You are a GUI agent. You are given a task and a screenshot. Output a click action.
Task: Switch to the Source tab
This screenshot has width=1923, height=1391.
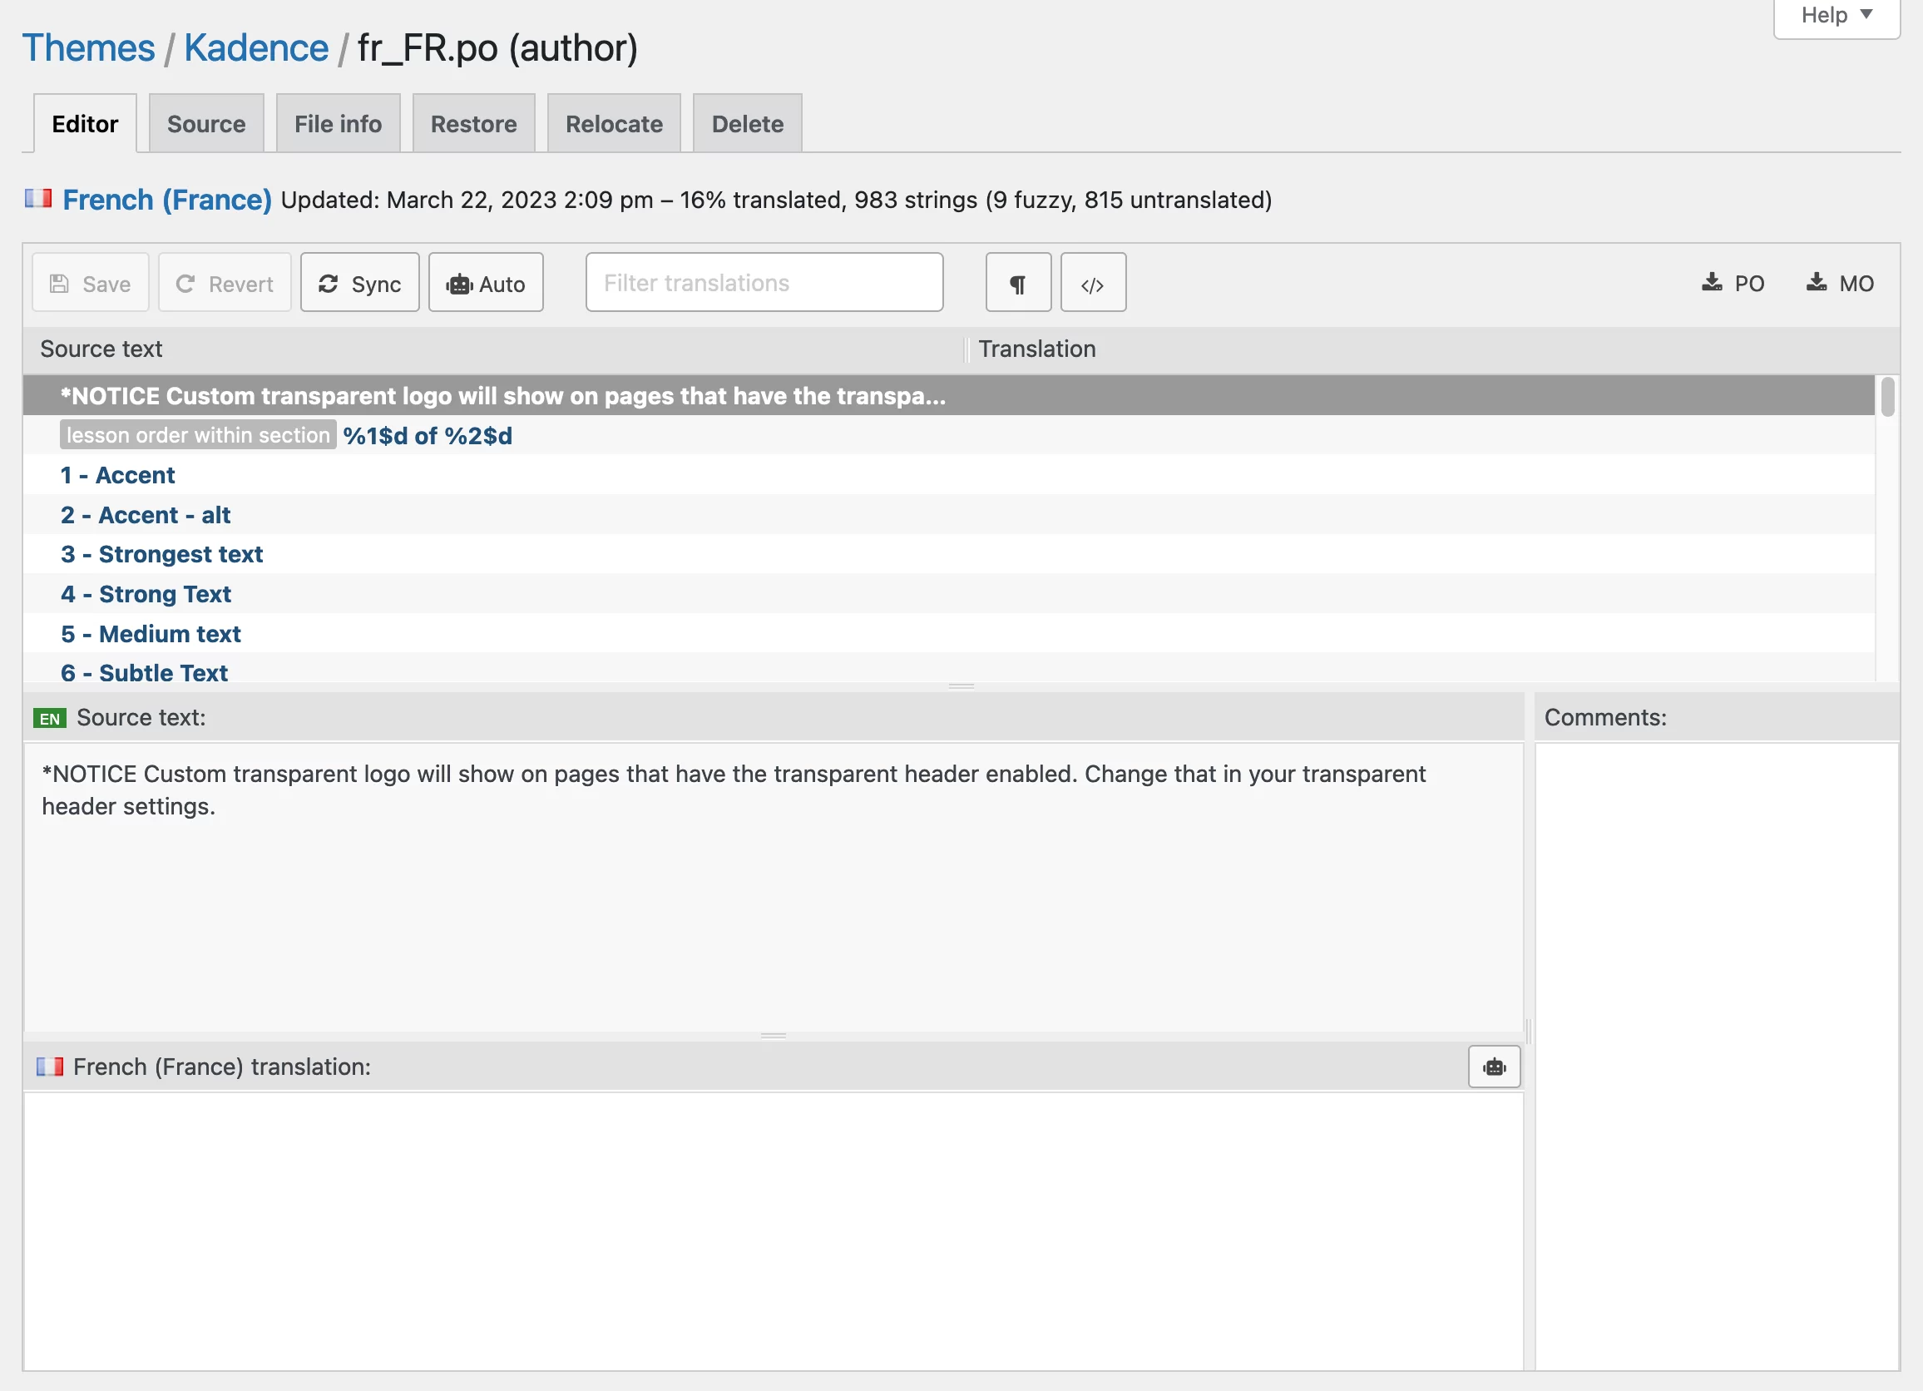click(x=206, y=124)
